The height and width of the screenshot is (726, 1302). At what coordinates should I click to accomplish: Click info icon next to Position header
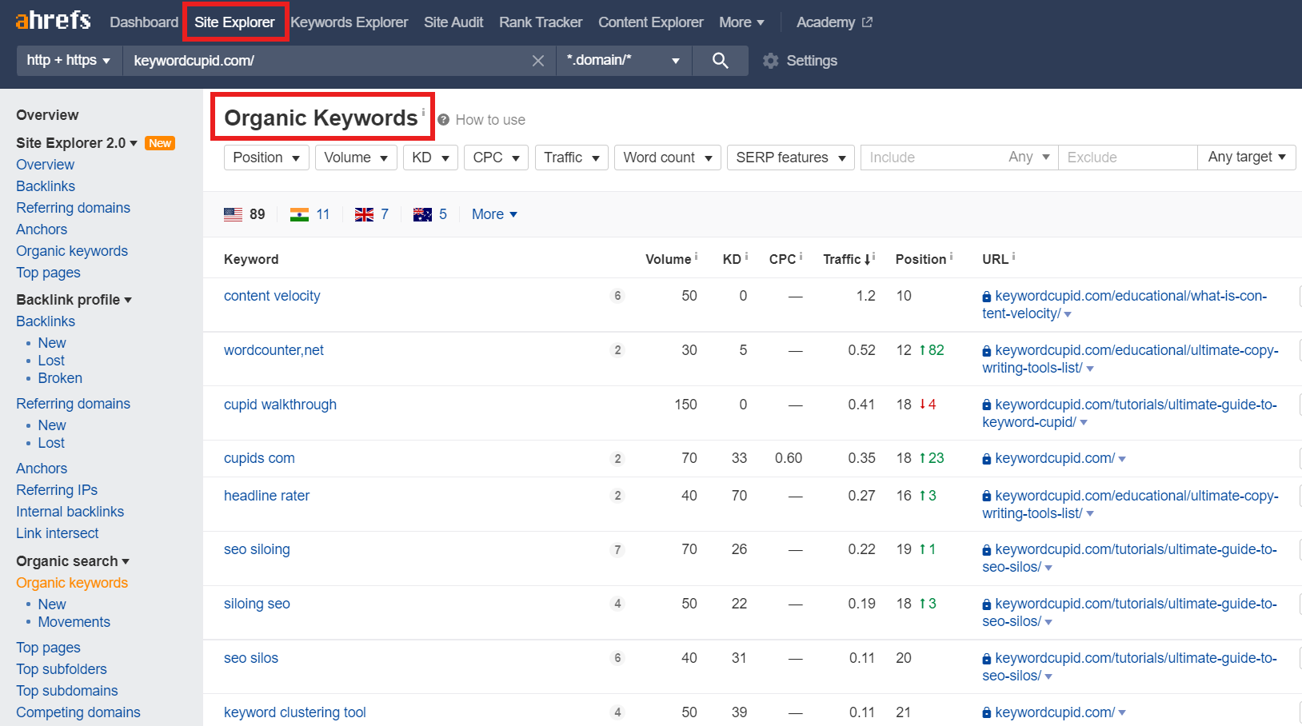[951, 256]
